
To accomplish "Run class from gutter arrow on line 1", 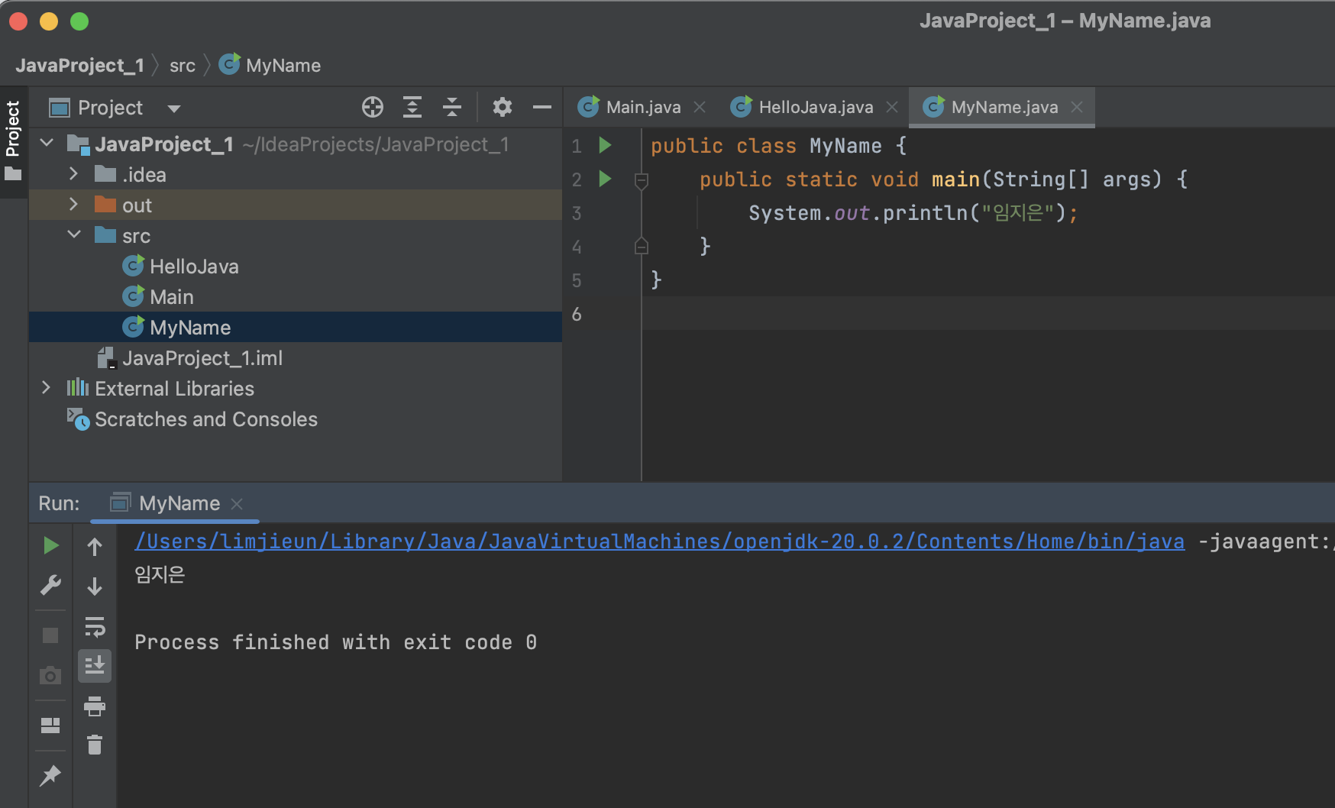I will click(x=605, y=145).
